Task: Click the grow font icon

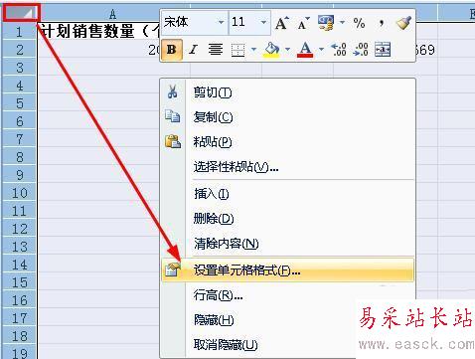Action: tap(282, 23)
